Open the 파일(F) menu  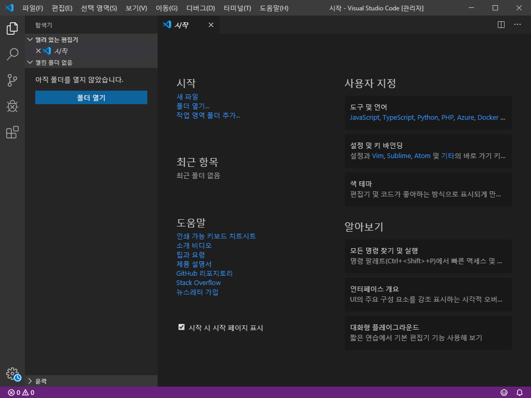33,8
